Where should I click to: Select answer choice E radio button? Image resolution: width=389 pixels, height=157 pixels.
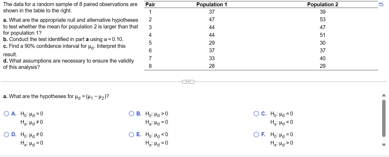131,134
